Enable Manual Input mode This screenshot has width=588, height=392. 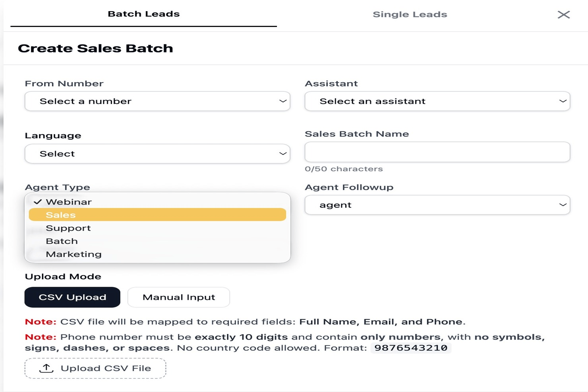(x=178, y=297)
